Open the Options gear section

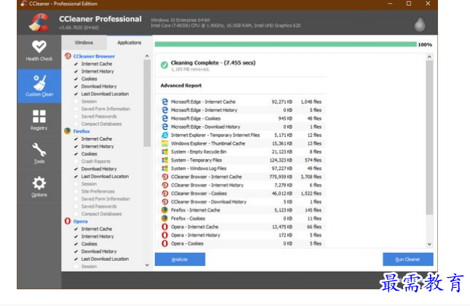[39, 187]
